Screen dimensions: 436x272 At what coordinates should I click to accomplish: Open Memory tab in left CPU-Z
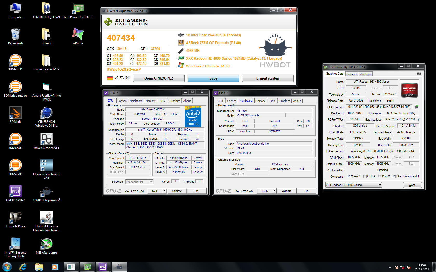click(151, 101)
